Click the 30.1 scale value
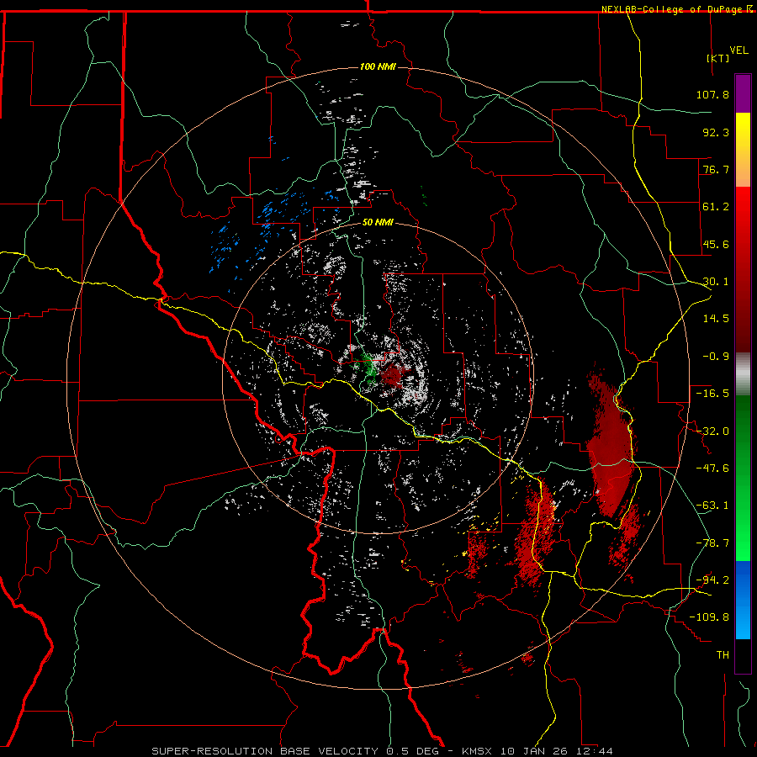The width and height of the screenshot is (757, 757). click(716, 282)
